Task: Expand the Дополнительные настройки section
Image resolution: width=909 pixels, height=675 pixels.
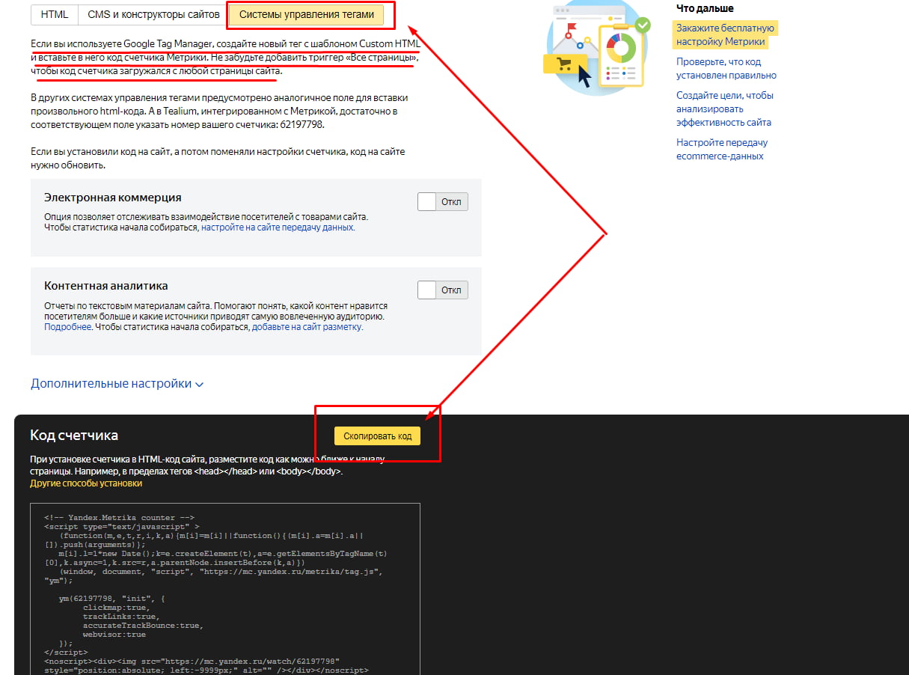Action: (x=111, y=383)
